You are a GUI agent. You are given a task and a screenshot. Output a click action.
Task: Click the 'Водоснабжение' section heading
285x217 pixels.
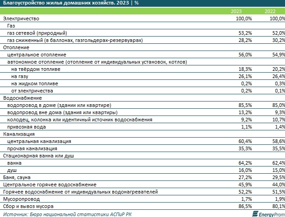23,98
